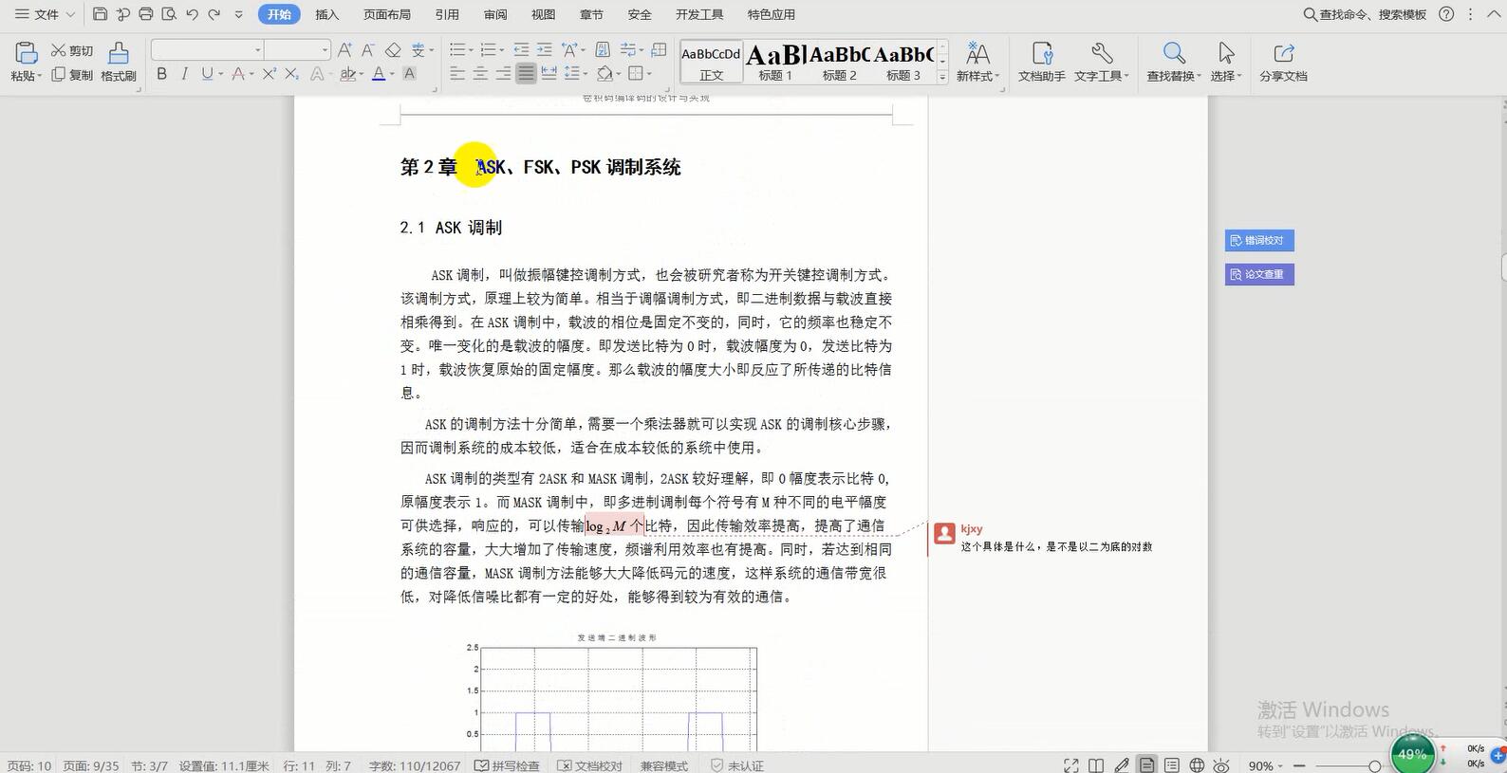
Task: Toggle character shading A icon
Action: pyautogui.click(x=410, y=74)
